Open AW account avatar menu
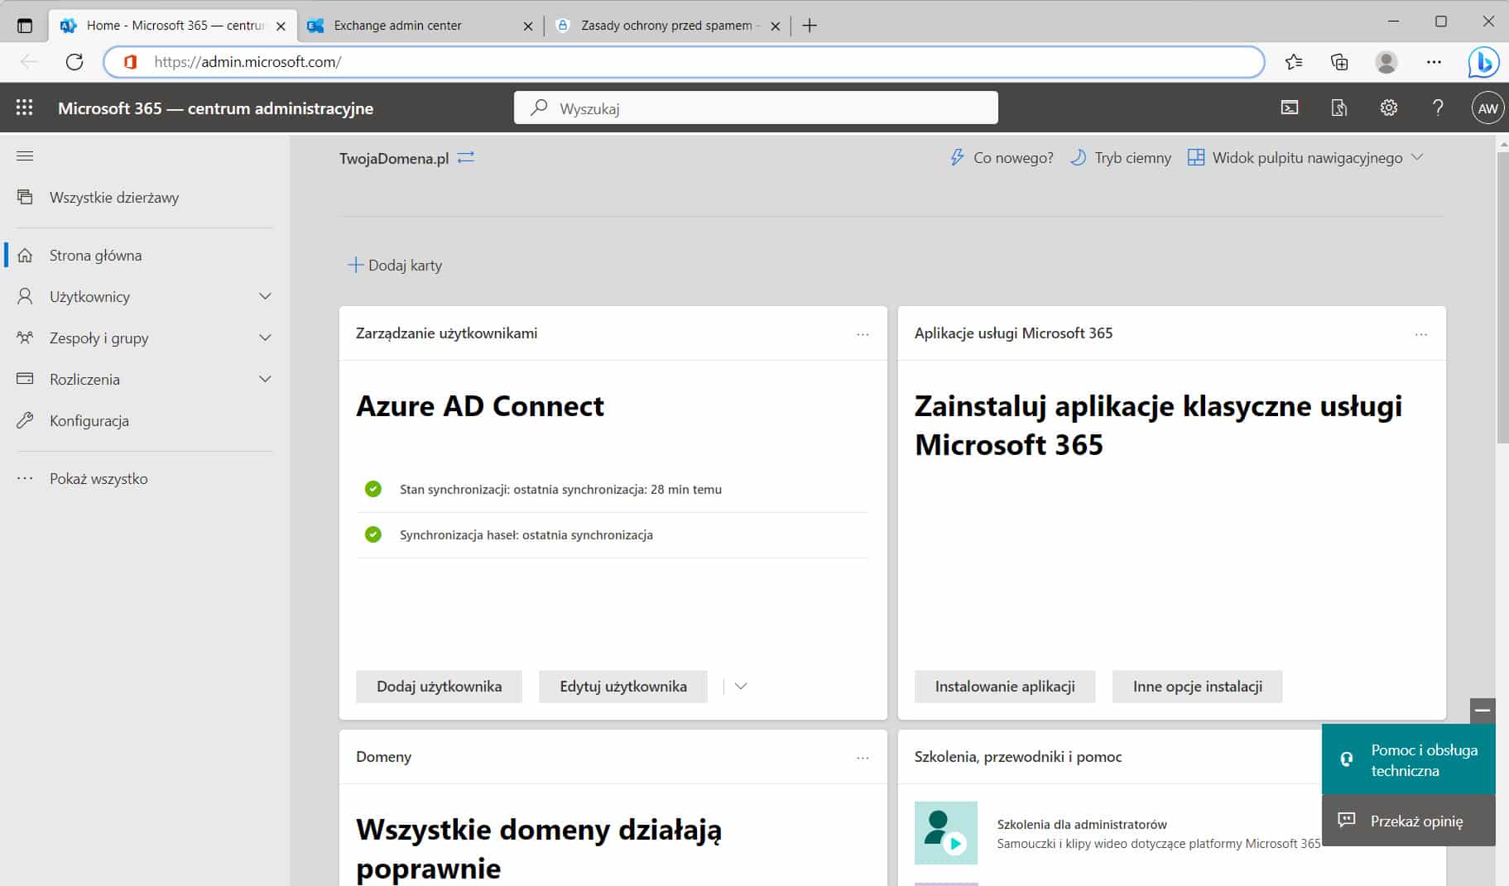1509x886 pixels. [x=1487, y=108]
